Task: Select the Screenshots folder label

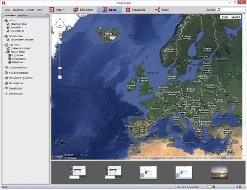Action: pyautogui.click(x=19, y=59)
